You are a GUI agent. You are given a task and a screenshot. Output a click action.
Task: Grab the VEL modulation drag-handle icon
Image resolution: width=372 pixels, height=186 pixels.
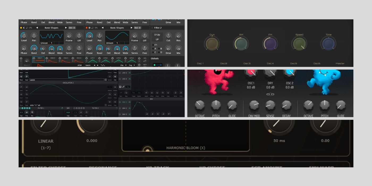tap(139, 58)
